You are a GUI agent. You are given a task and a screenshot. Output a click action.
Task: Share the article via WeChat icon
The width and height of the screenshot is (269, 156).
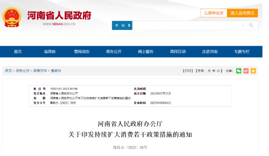pos(239,71)
